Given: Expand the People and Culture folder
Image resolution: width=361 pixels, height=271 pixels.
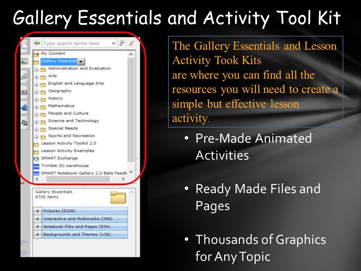Looking at the screenshot, I should pyautogui.click(x=36, y=114).
